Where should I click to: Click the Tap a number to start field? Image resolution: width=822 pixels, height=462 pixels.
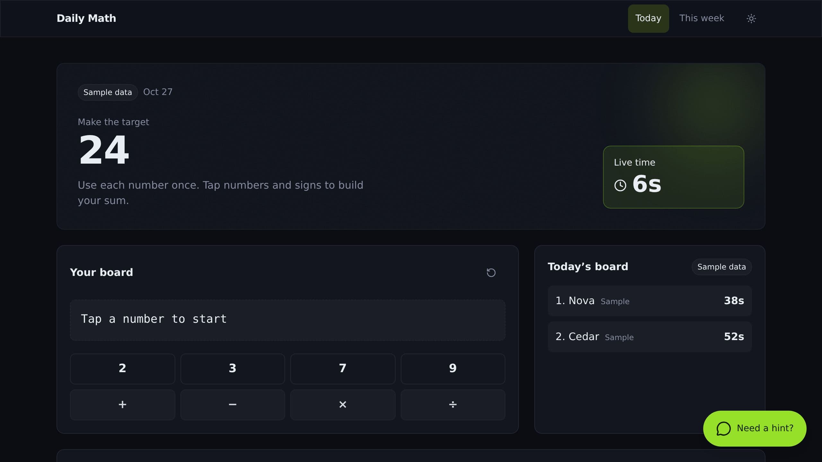tap(287, 320)
